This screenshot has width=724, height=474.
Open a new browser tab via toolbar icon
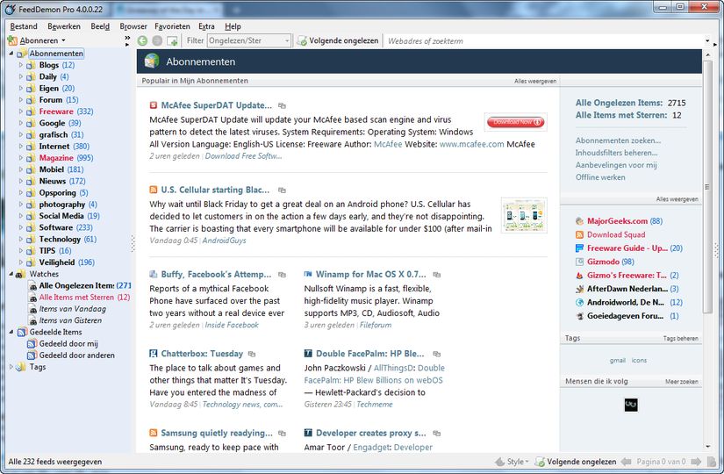pos(172,40)
